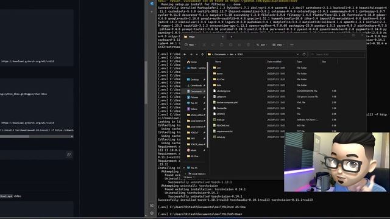This screenshot has width=390, height=219.
Task: Open the Sort dropdown menu
Action: click(261, 44)
